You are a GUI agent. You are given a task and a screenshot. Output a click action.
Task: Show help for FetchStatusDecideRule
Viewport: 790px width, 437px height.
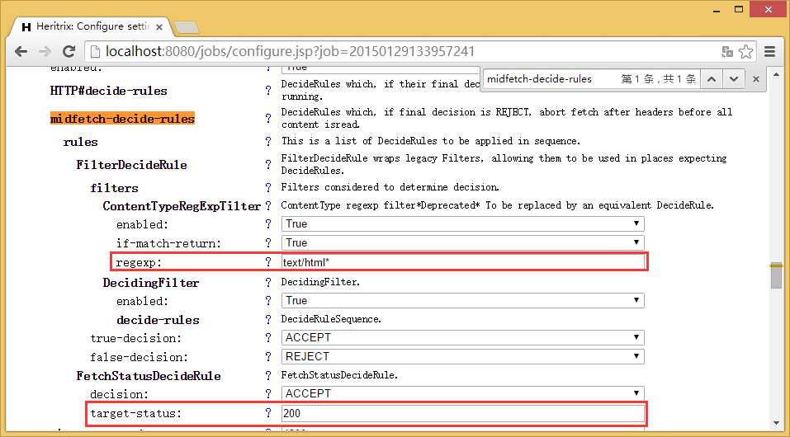(x=268, y=376)
